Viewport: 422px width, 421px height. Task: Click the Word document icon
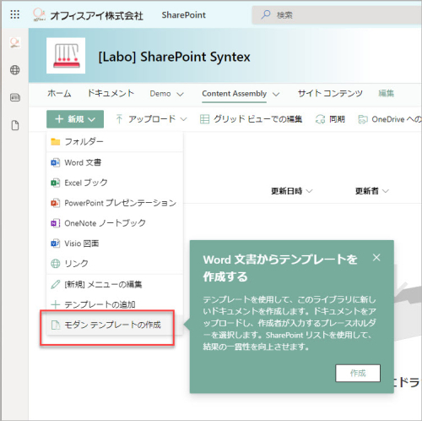(55, 162)
